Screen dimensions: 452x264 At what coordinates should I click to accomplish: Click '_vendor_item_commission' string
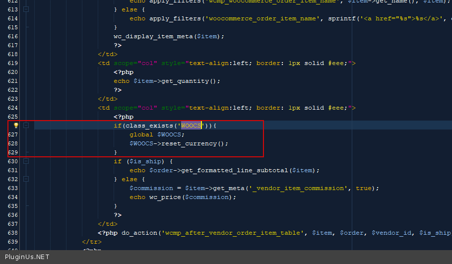(298, 188)
